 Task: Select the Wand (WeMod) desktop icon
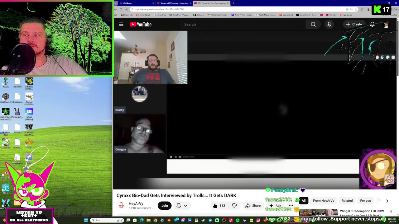pos(29,114)
